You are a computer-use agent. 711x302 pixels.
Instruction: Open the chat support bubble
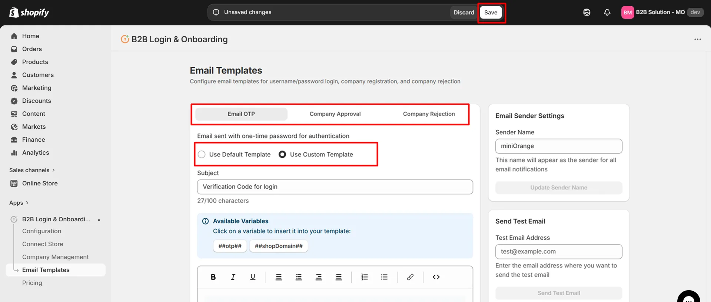689,297
